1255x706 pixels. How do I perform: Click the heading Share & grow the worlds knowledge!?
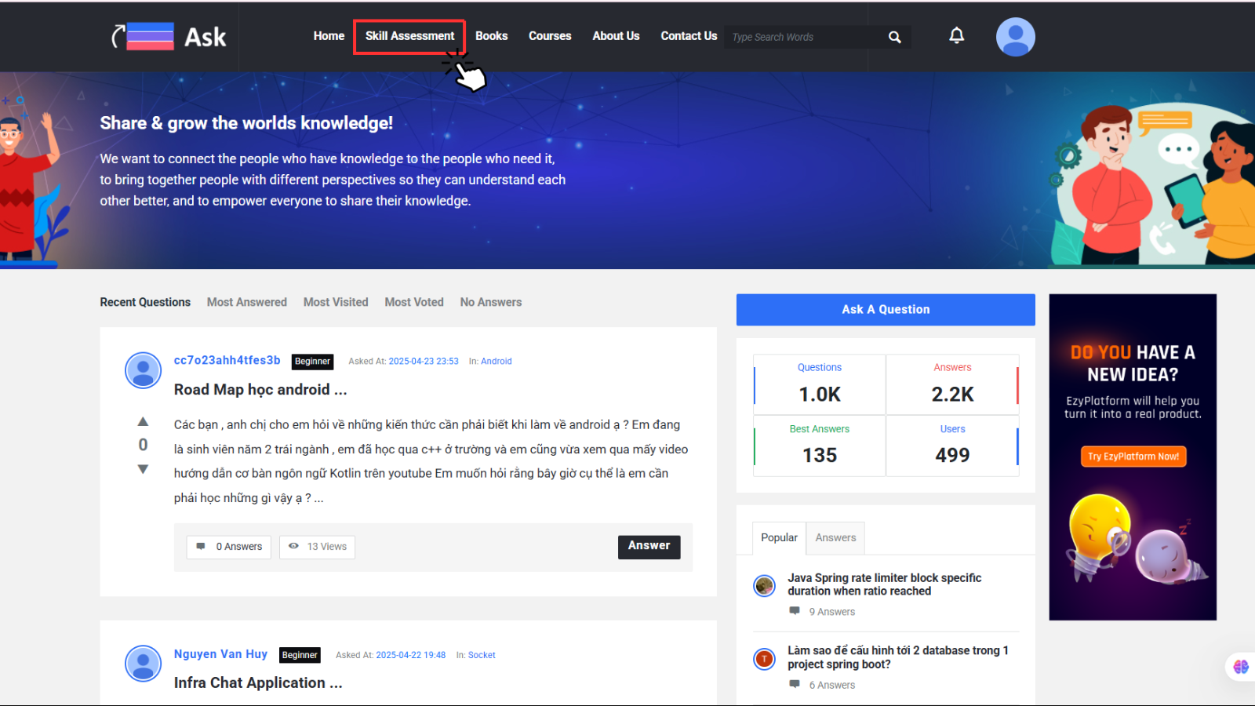(246, 123)
